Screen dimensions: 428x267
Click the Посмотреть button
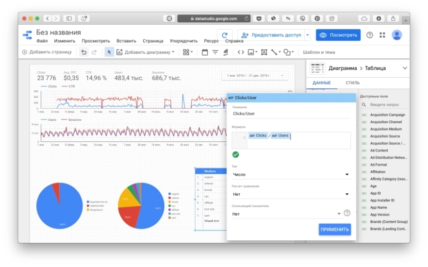[338, 35]
